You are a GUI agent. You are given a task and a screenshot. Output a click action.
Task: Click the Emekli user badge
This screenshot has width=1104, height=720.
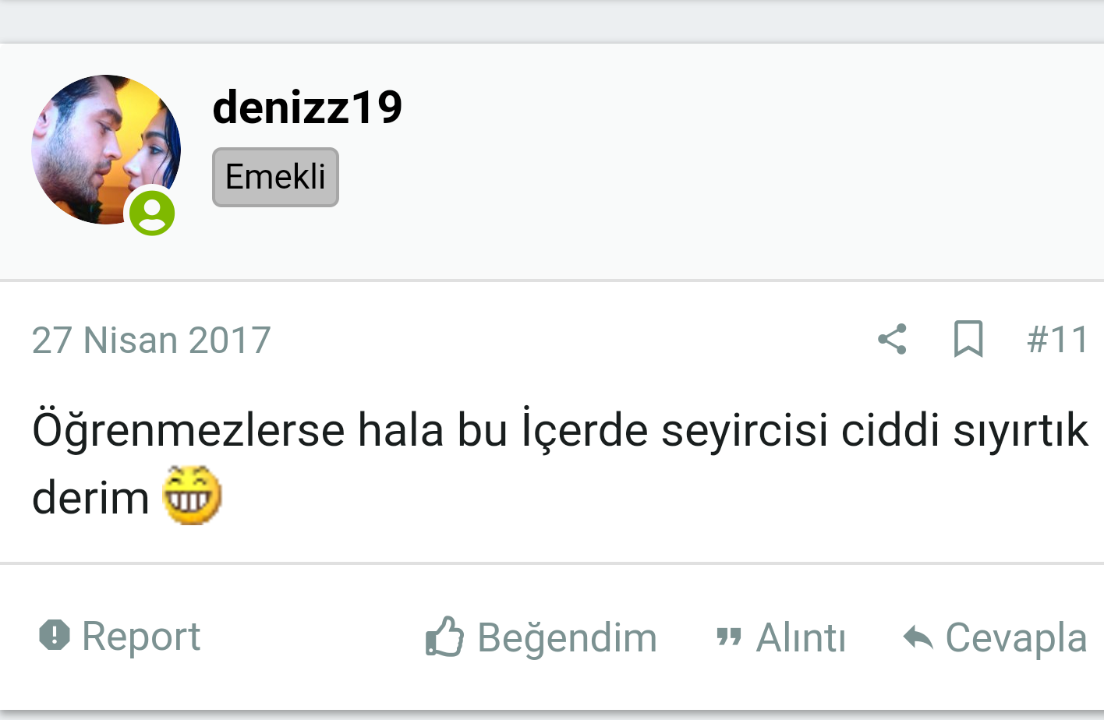point(275,177)
